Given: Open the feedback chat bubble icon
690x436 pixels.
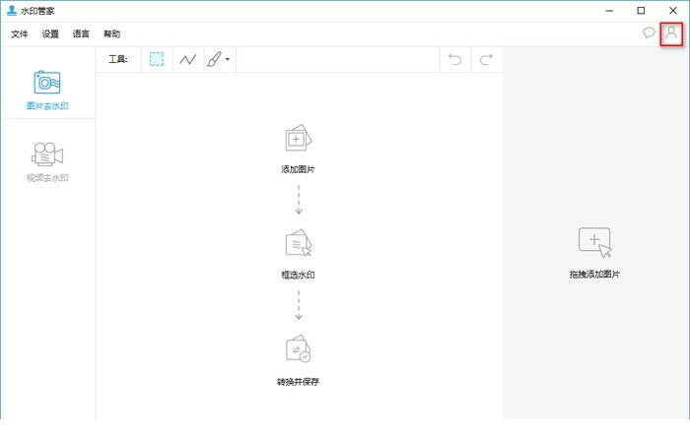Looking at the screenshot, I should tap(649, 32).
